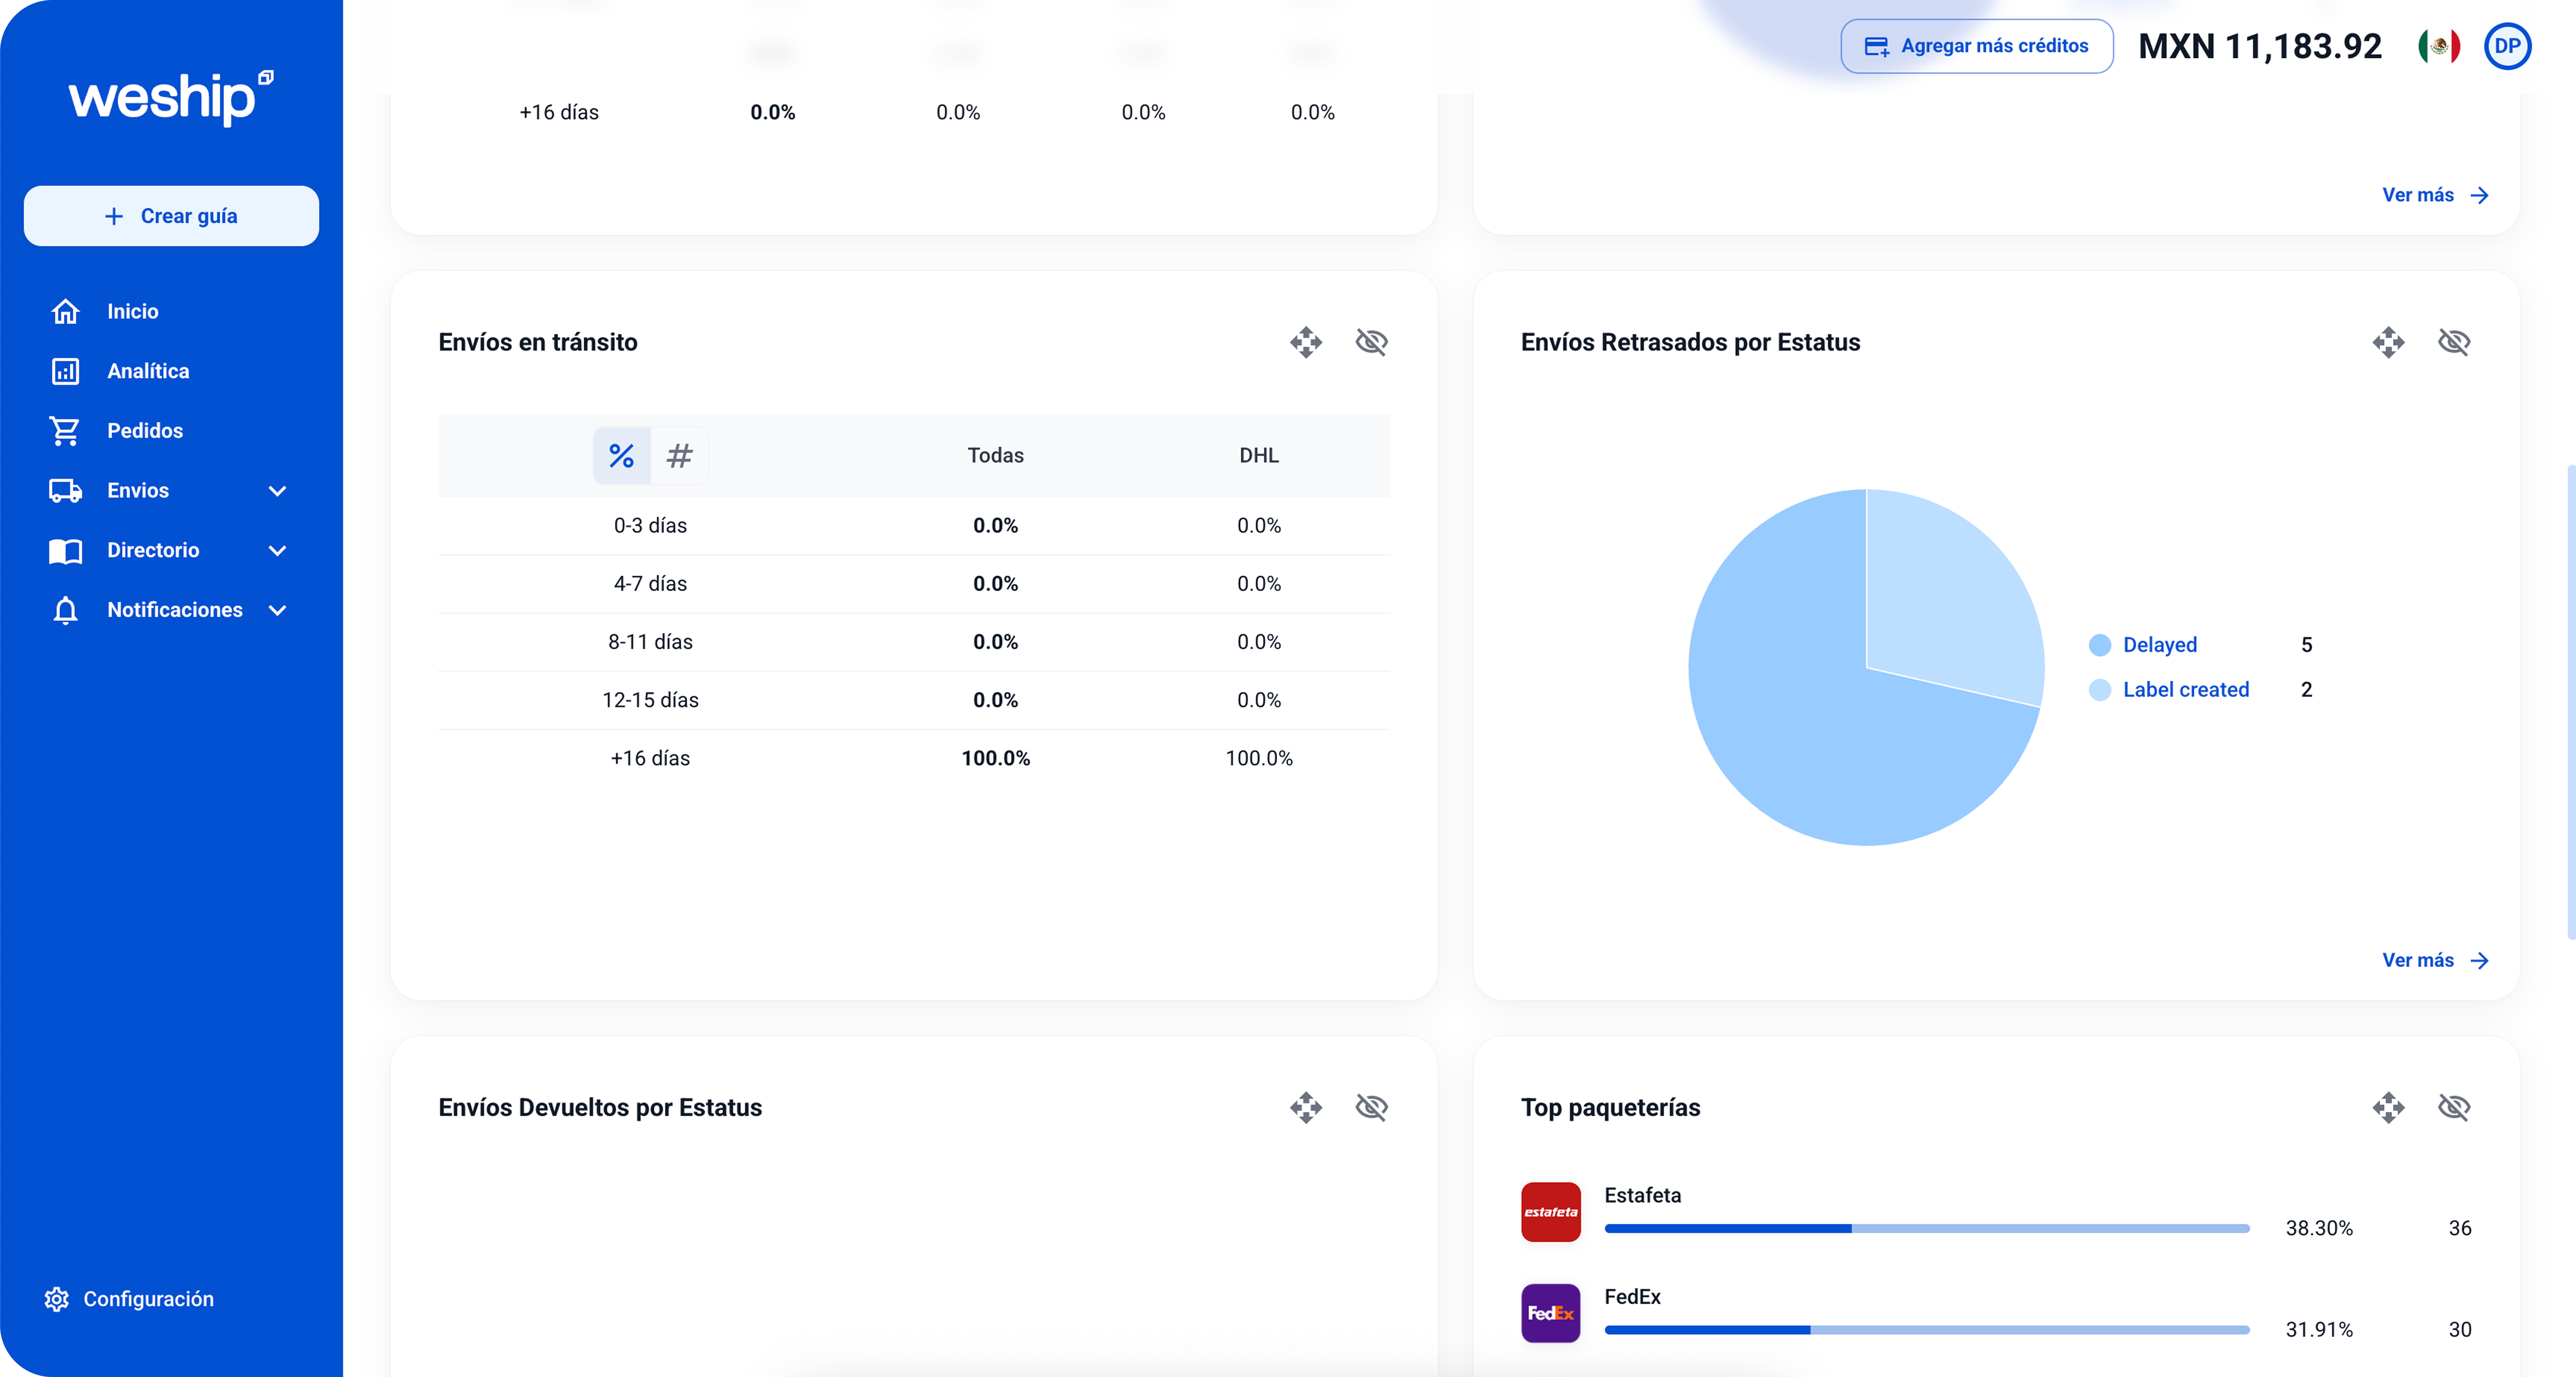Screen dimensions: 2576x1377
Task: Hide the Envíos Retrasados por Estatus widget
Action: 2454,342
